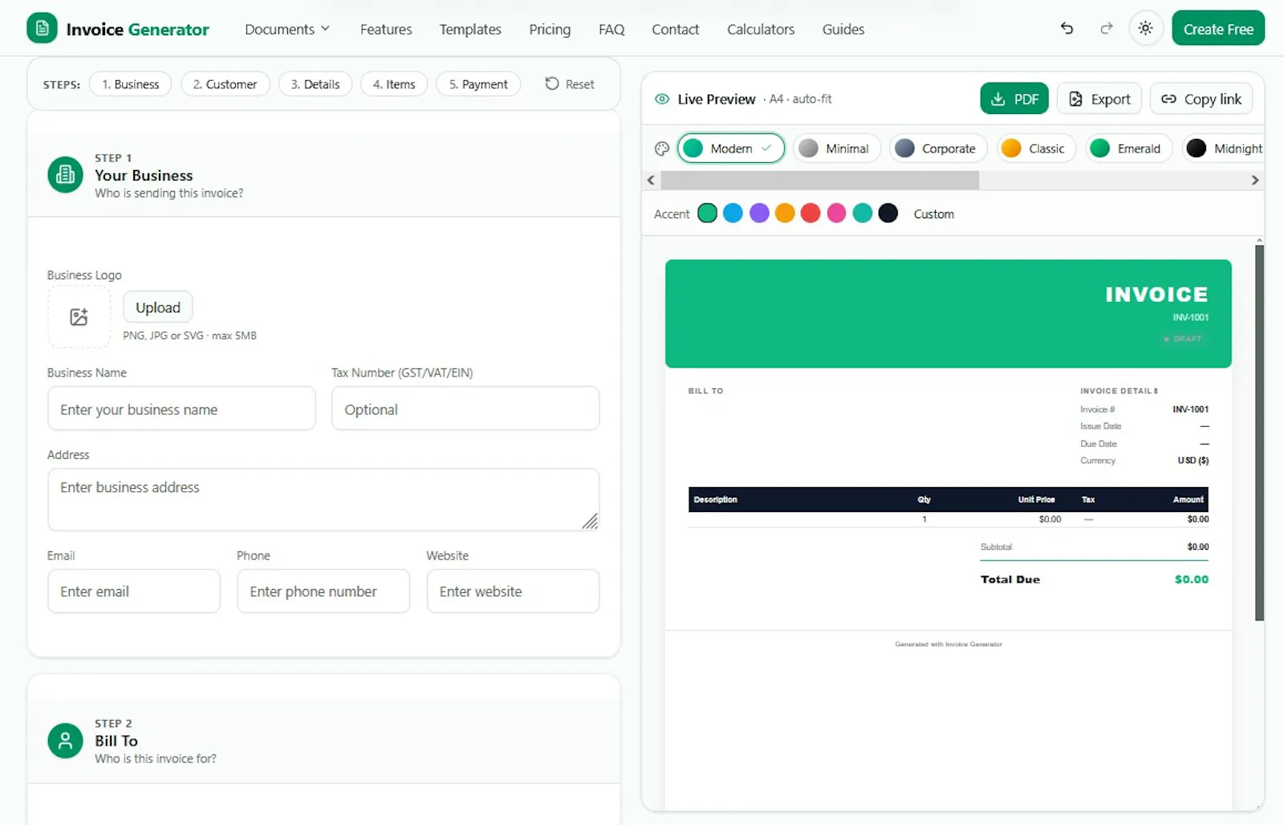Select the Midnight theme

point(1223,148)
